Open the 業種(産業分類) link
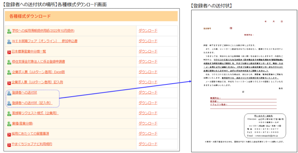The image size is (298, 153). [x=22, y=123]
